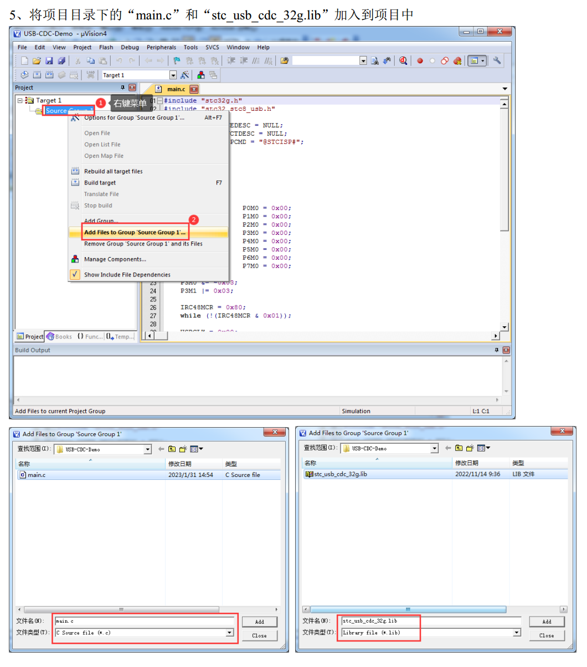Image resolution: width=587 pixels, height=667 pixels.
Task: Close the Build Output panel
Action: coord(506,350)
